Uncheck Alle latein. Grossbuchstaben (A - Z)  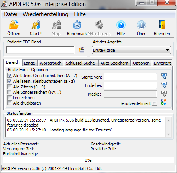point(9,76)
